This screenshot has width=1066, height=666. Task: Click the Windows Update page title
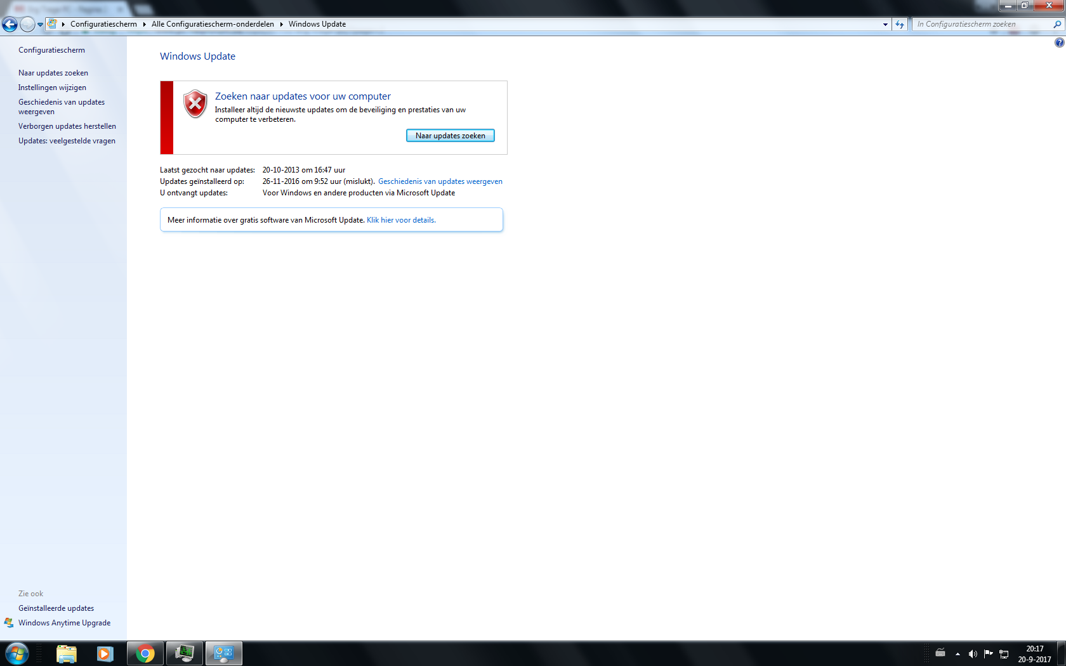pos(197,56)
